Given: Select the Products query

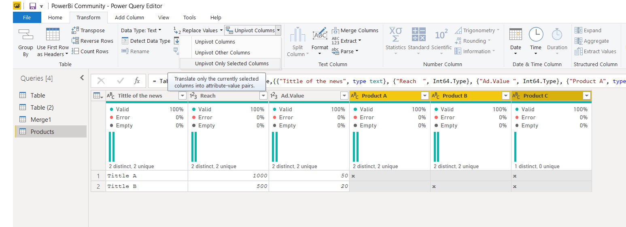Looking at the screenshot, I should click(x=51, y=131).
